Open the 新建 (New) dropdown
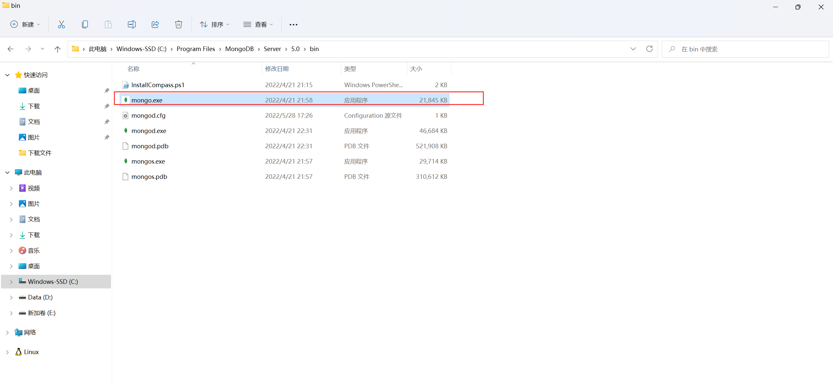The image size is (833, 385). point(25,24)
